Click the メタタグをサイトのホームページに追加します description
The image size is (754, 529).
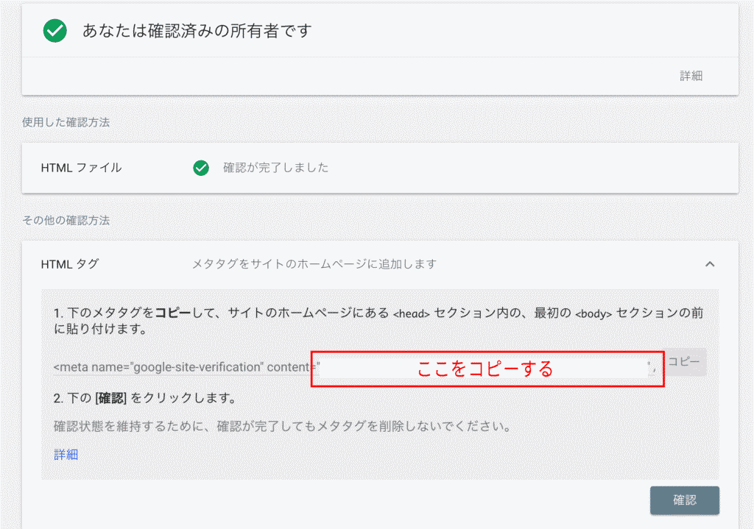click(x=314, y=263)
